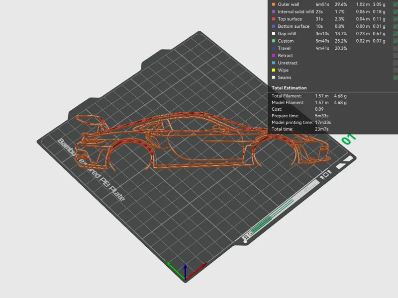Click the red Top surface color swatch
This screenshot has width=398, height=298.
click(273, 19)
